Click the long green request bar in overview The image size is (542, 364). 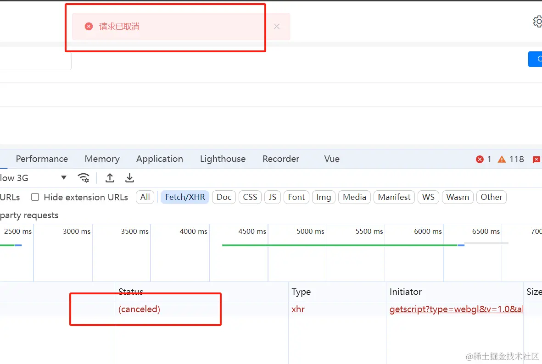[340, 245]
